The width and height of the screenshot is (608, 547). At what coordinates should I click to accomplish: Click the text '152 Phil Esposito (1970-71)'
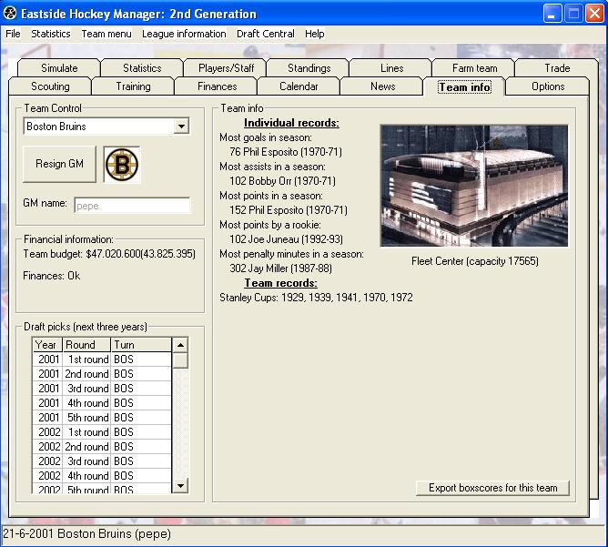(x=289, y=210)
